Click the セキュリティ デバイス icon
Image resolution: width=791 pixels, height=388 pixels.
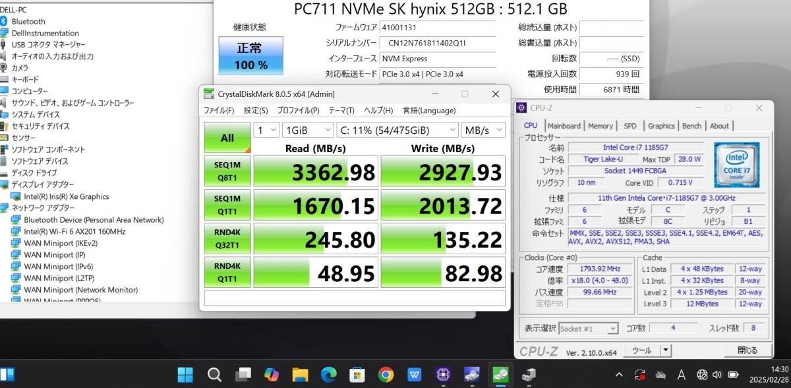[x=4, y=126]
